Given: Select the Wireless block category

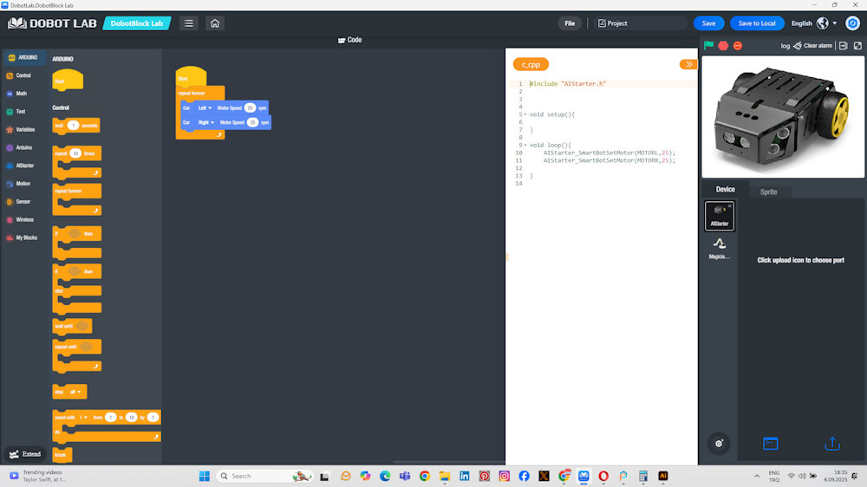Looking at the screenshot, I should click(20, 219).
